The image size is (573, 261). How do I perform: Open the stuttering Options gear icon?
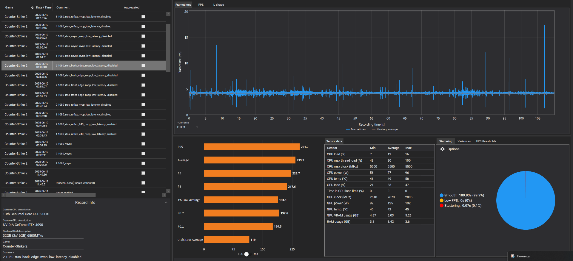442,149
